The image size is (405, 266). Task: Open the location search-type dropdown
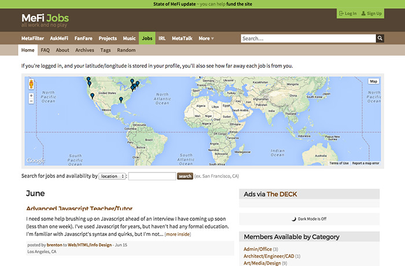pos(112,176)
